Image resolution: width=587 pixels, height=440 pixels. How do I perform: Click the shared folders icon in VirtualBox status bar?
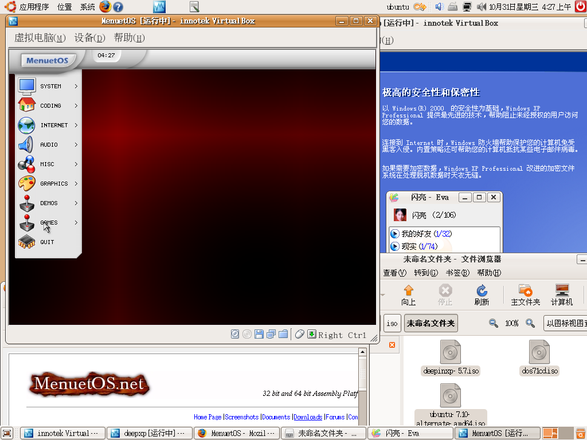(283, 334)
